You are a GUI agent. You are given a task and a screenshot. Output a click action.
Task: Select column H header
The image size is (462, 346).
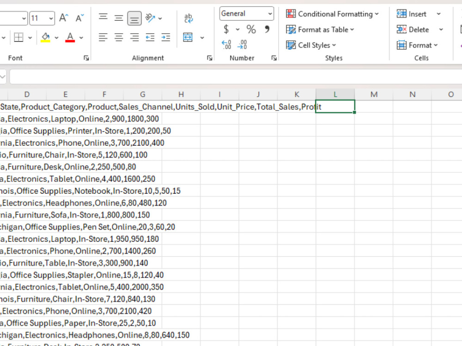point(181,95)
